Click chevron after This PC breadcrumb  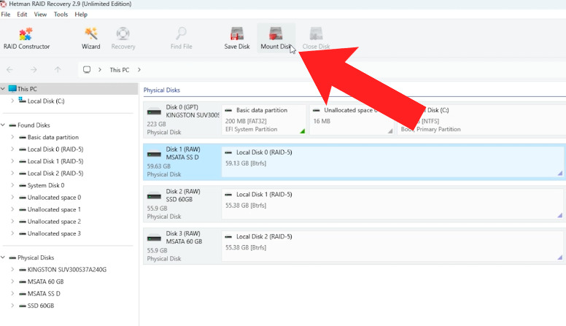[x=139, y=70]
